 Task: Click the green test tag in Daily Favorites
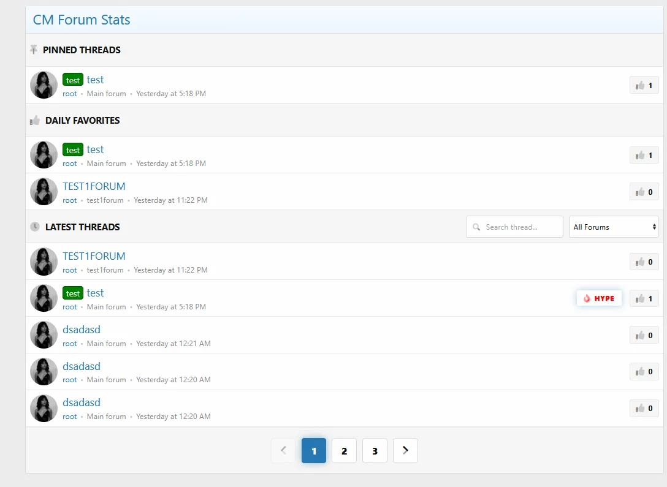coord(73,150)
